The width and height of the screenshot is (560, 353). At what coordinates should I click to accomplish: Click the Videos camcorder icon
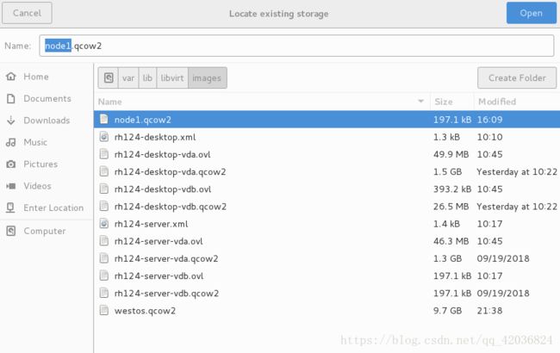click(x=11, y=186)
